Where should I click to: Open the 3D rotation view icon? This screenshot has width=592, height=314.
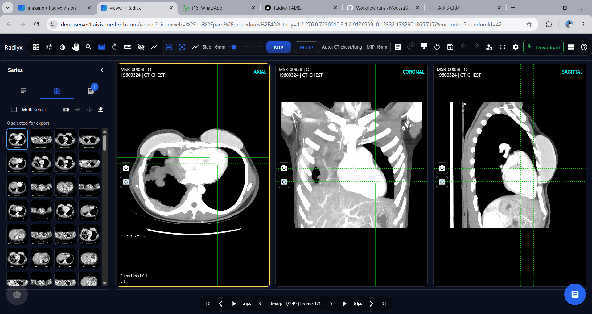pos(410,46)
